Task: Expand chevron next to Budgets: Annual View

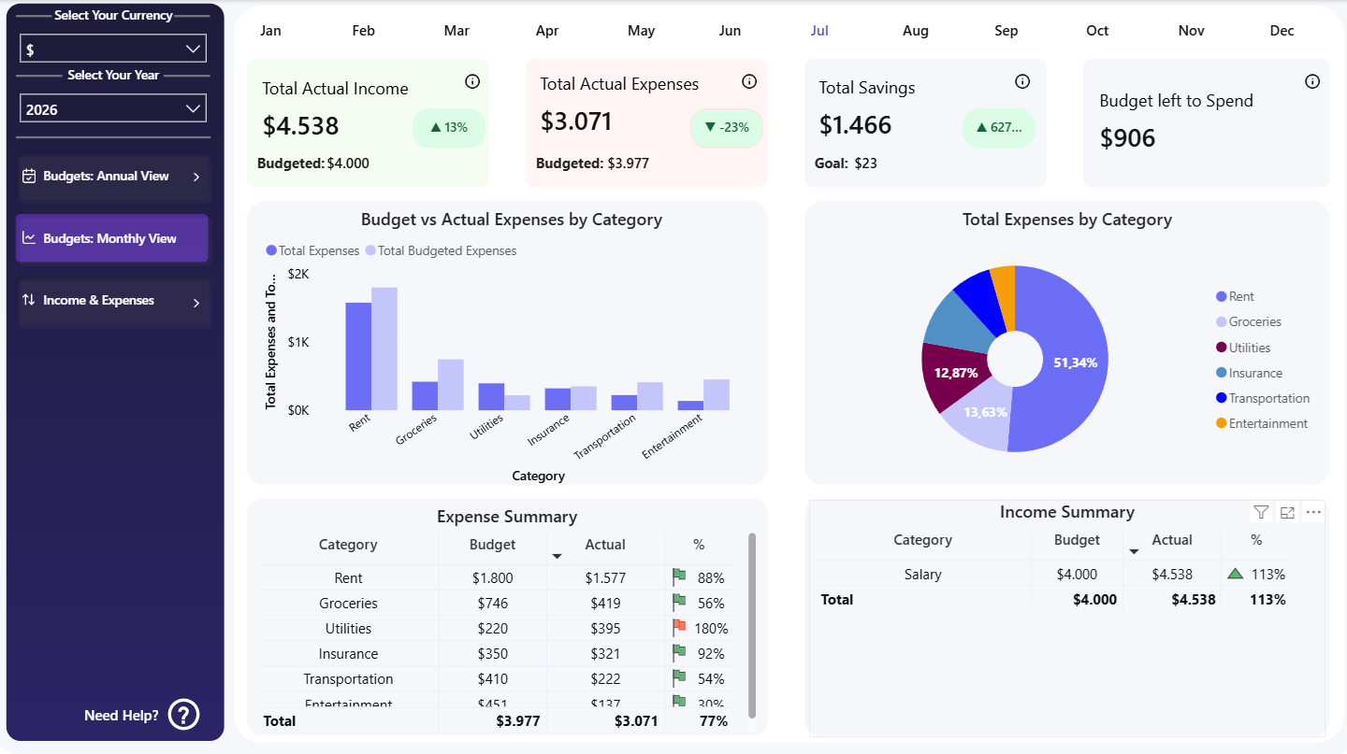Action: coord(196,177)
